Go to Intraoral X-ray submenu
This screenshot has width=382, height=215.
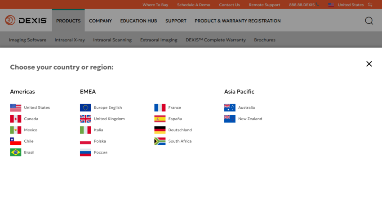(70, 40)
